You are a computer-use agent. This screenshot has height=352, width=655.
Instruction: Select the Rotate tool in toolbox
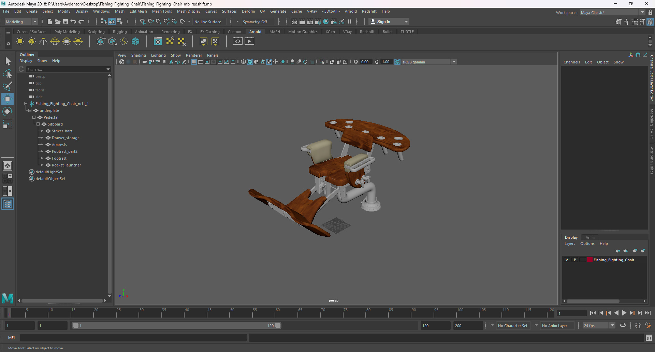click(x=8, y=112)
